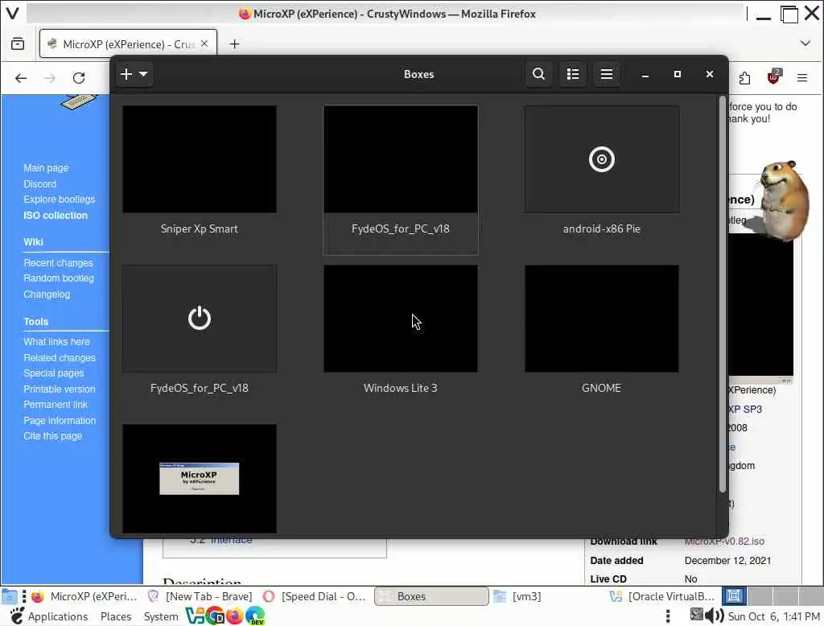The image size is (824, 626).
Task: Open the Changelog sidebar link
Action: pos(47,294)
